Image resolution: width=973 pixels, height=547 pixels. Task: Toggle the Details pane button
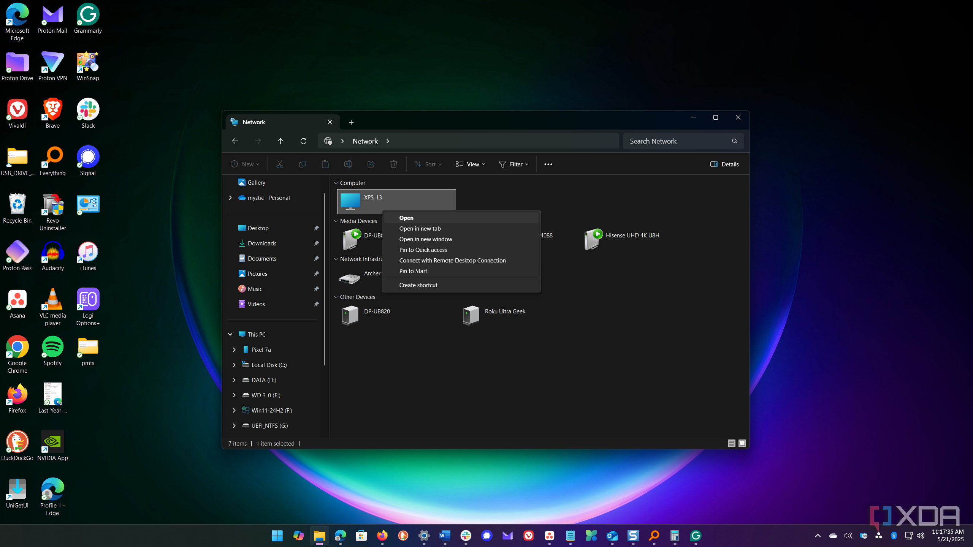[724, 164]
